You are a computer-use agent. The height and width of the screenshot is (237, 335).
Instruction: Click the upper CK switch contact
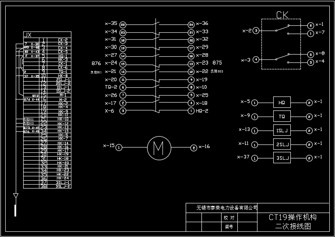click(x=282, y=29)
